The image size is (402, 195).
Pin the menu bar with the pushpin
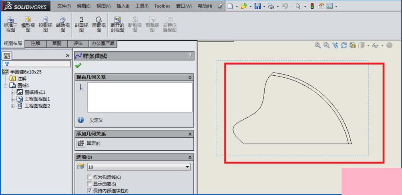point(220,6)
